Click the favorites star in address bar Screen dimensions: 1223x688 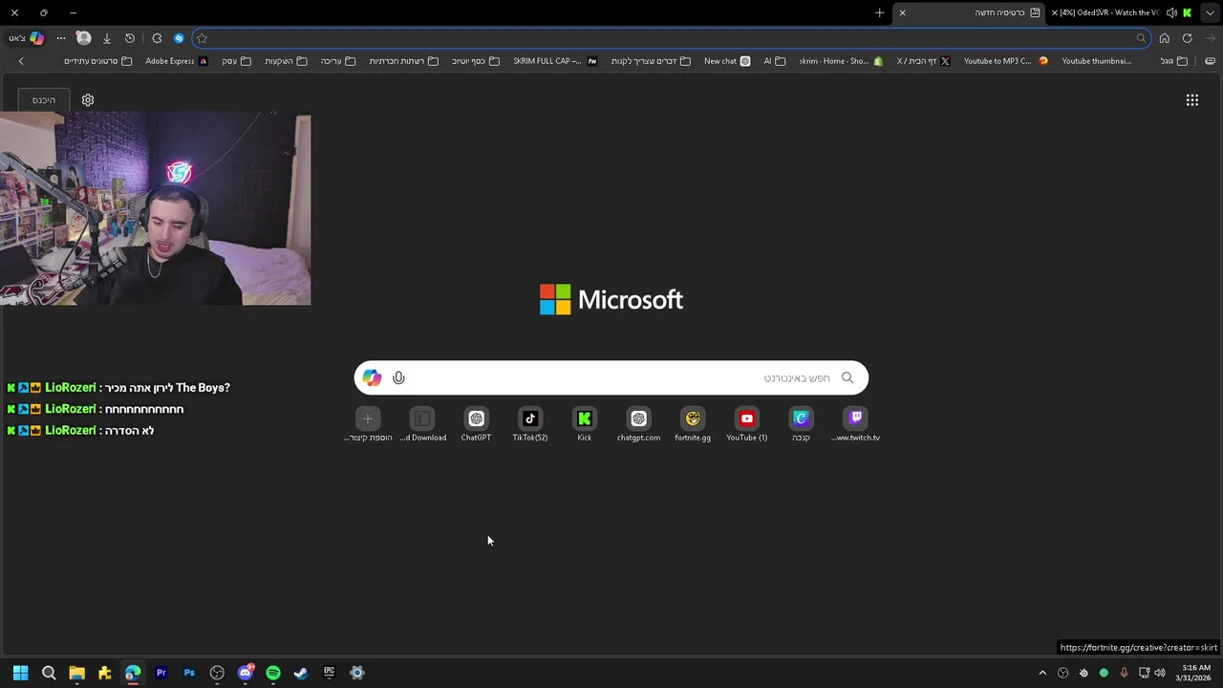pyautogui.click(x=202, y=38)
